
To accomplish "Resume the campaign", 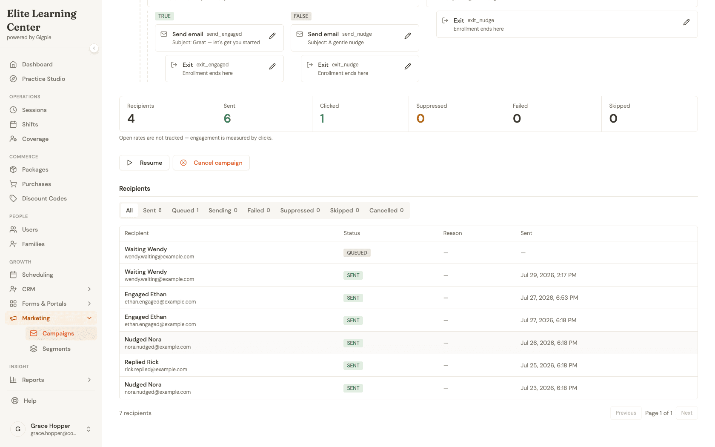I will click(144, 163).
